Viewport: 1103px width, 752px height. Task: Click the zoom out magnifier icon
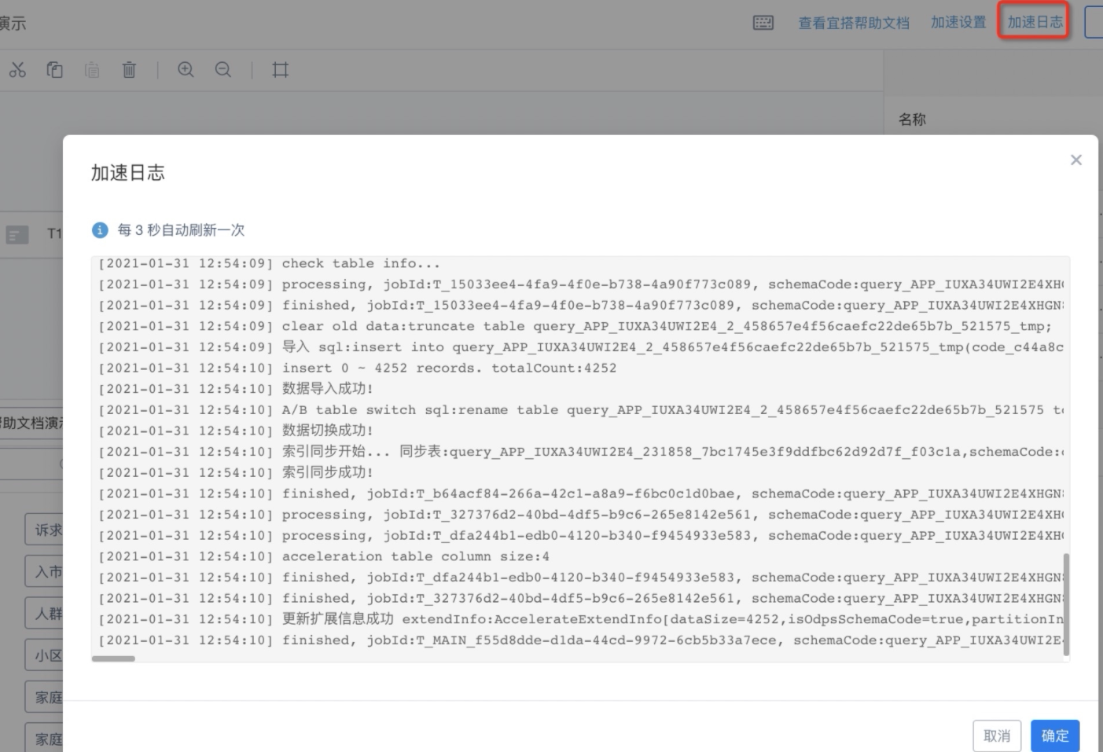tap(223, 70)
